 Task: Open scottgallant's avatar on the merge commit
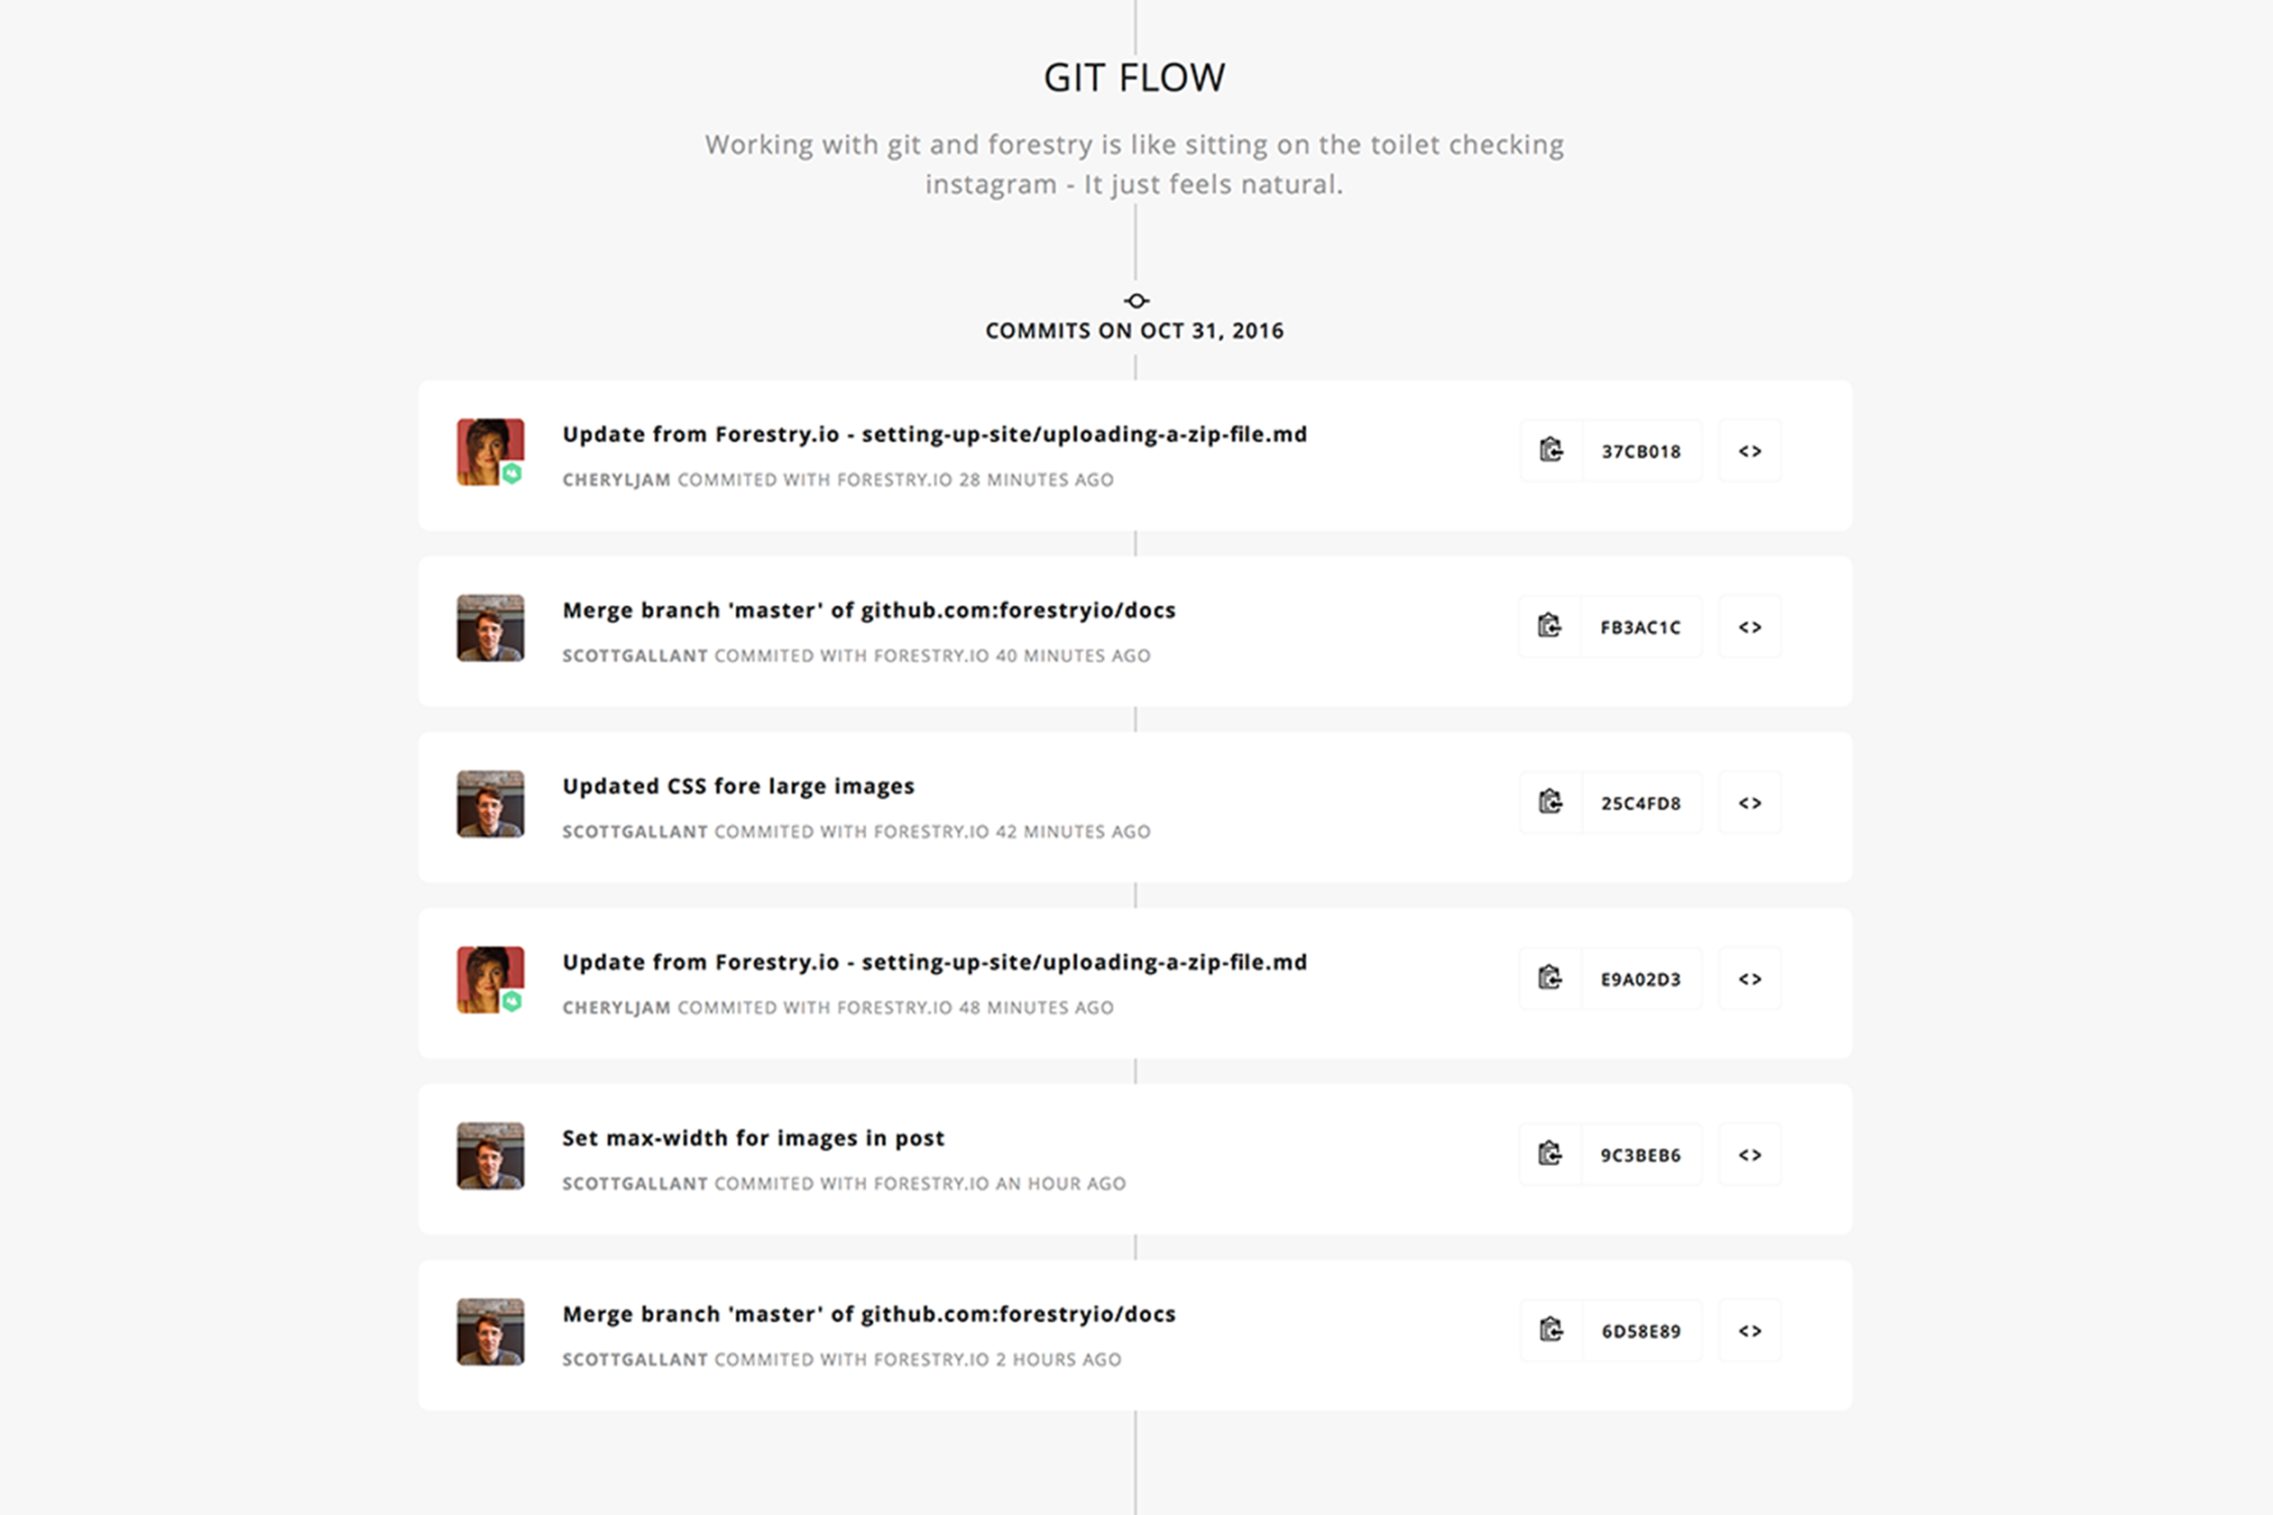click(x=489, y=626)
